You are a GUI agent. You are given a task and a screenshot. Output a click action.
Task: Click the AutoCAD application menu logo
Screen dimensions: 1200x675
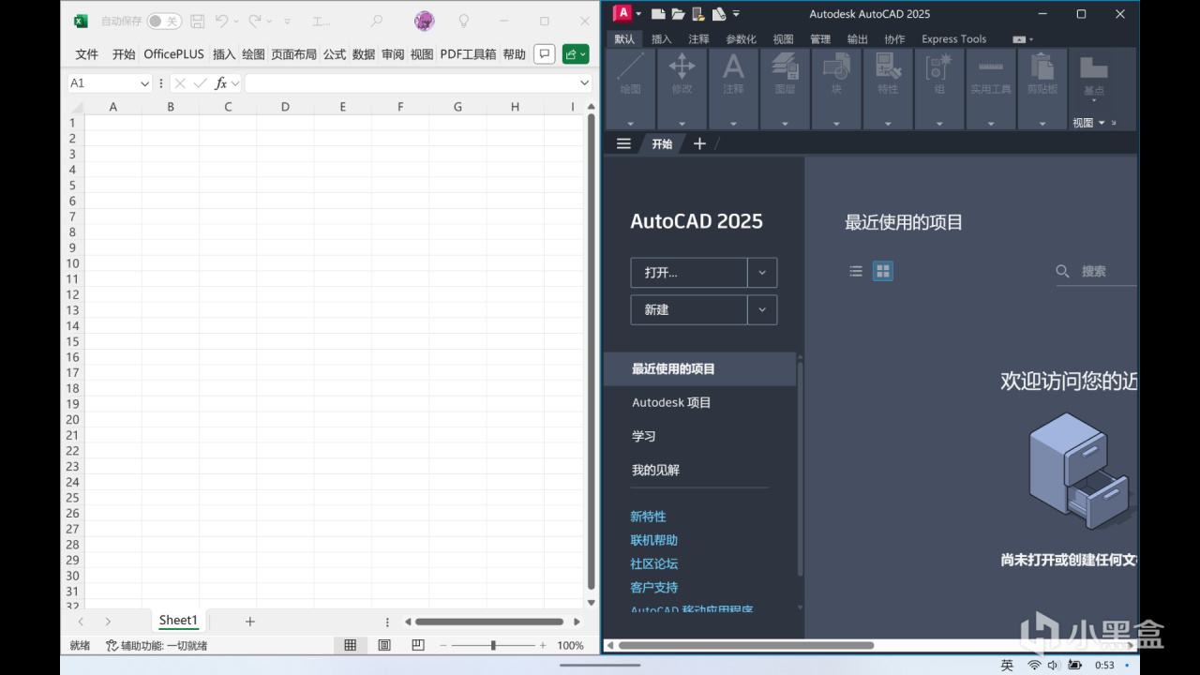tap(621, 13)
